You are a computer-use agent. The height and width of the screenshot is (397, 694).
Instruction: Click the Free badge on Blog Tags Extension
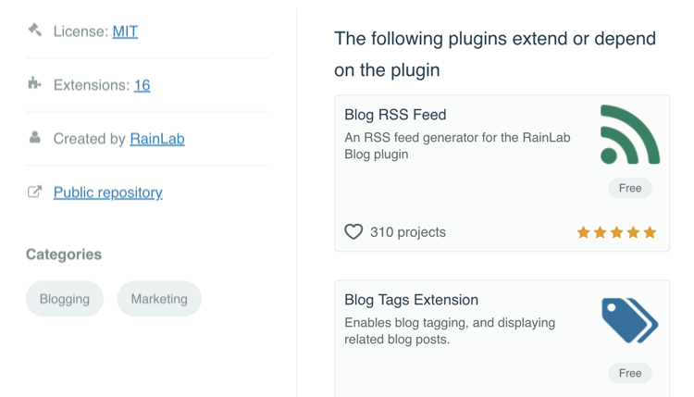coord(630,373)
